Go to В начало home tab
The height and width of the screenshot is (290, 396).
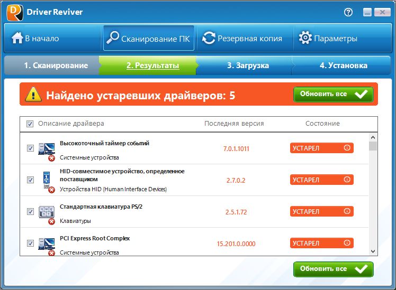(53, 39)
